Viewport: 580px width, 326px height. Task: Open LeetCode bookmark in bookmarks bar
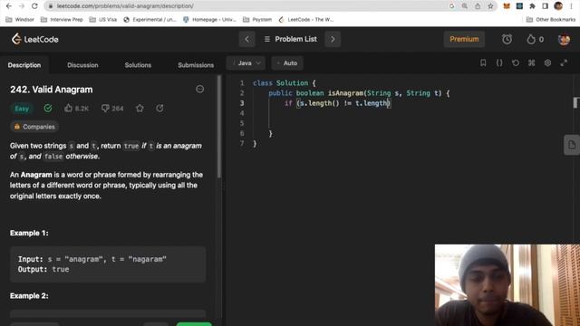[x=306, y=20]
